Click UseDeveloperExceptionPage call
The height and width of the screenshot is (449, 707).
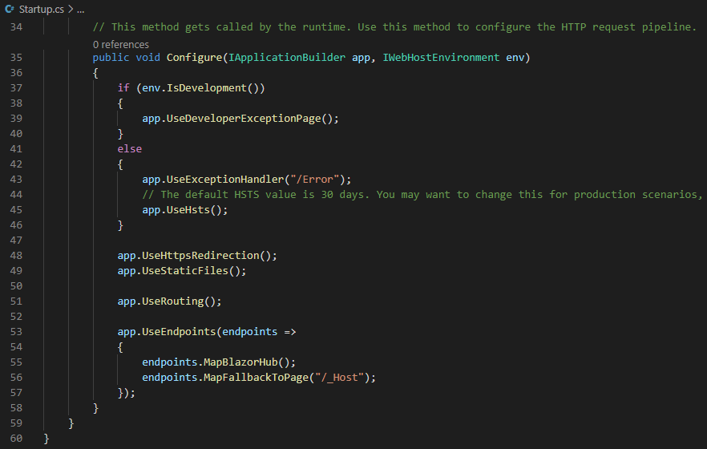tap(244, 119)
